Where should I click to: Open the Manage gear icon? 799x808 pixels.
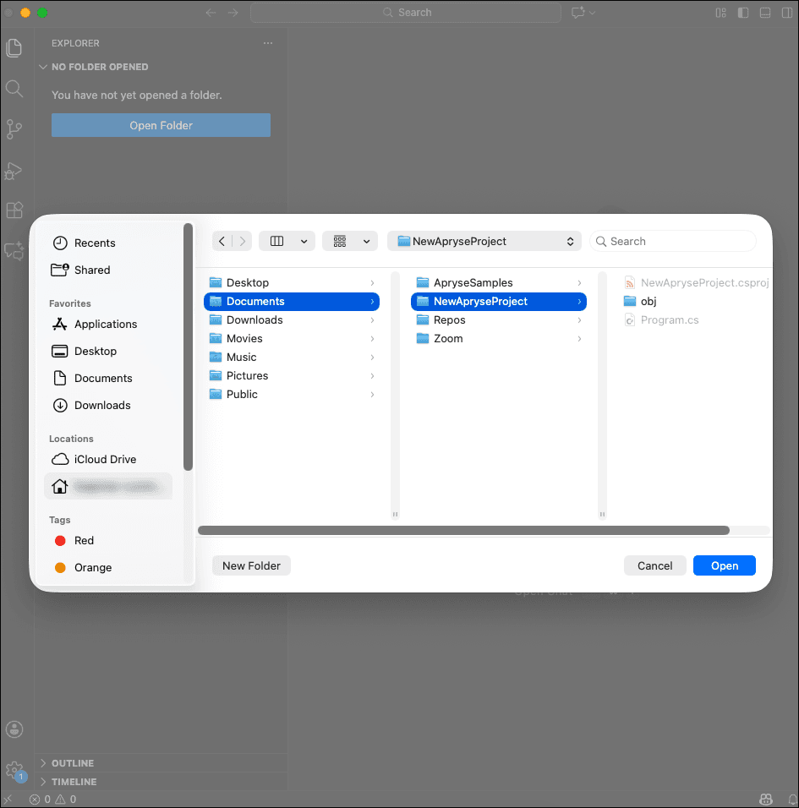coord(14,770)
